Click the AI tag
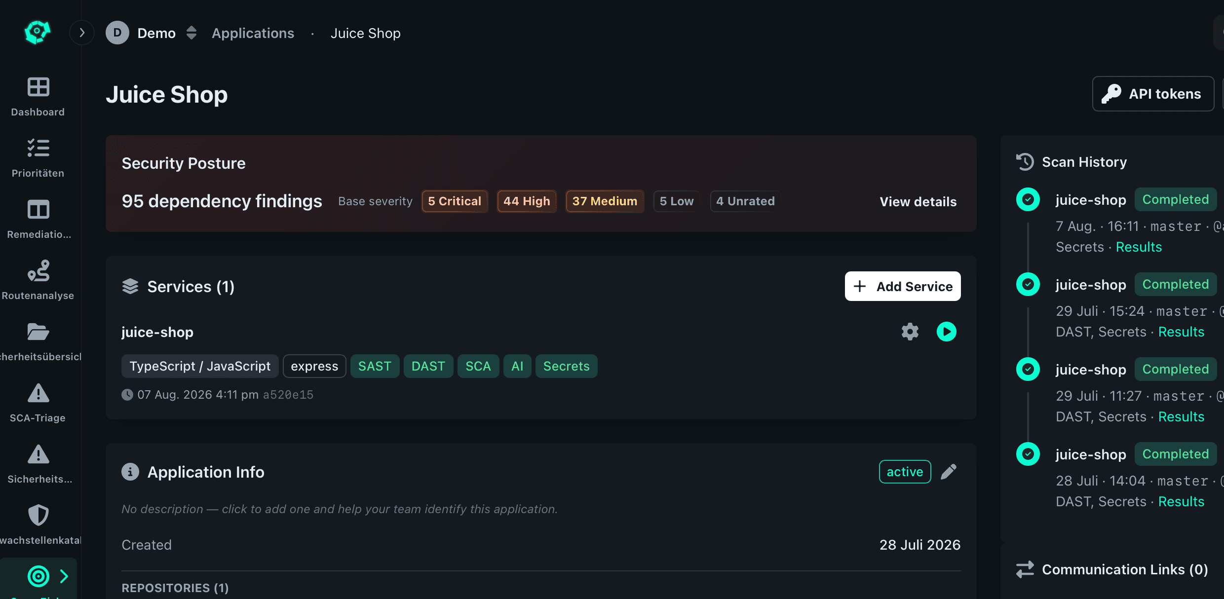1224x599 pixels. 517,366
